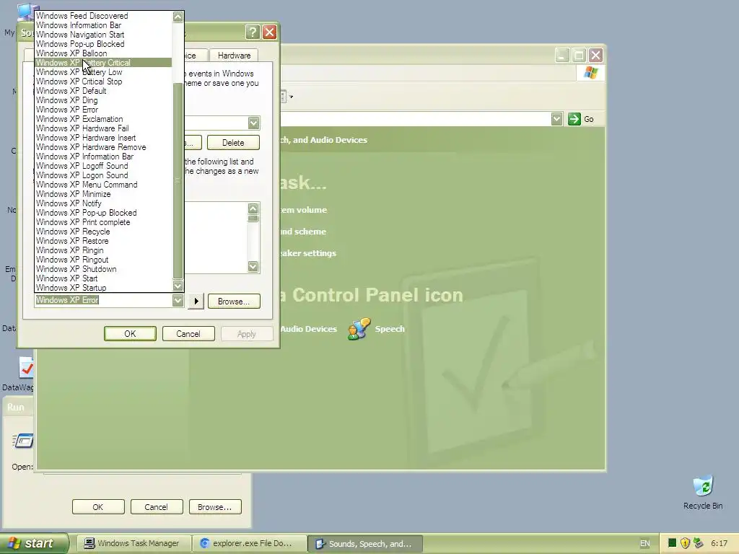Screen dimensions: 739x554
Task: Click the Help question mark button
Action: (x=253, y=32)
